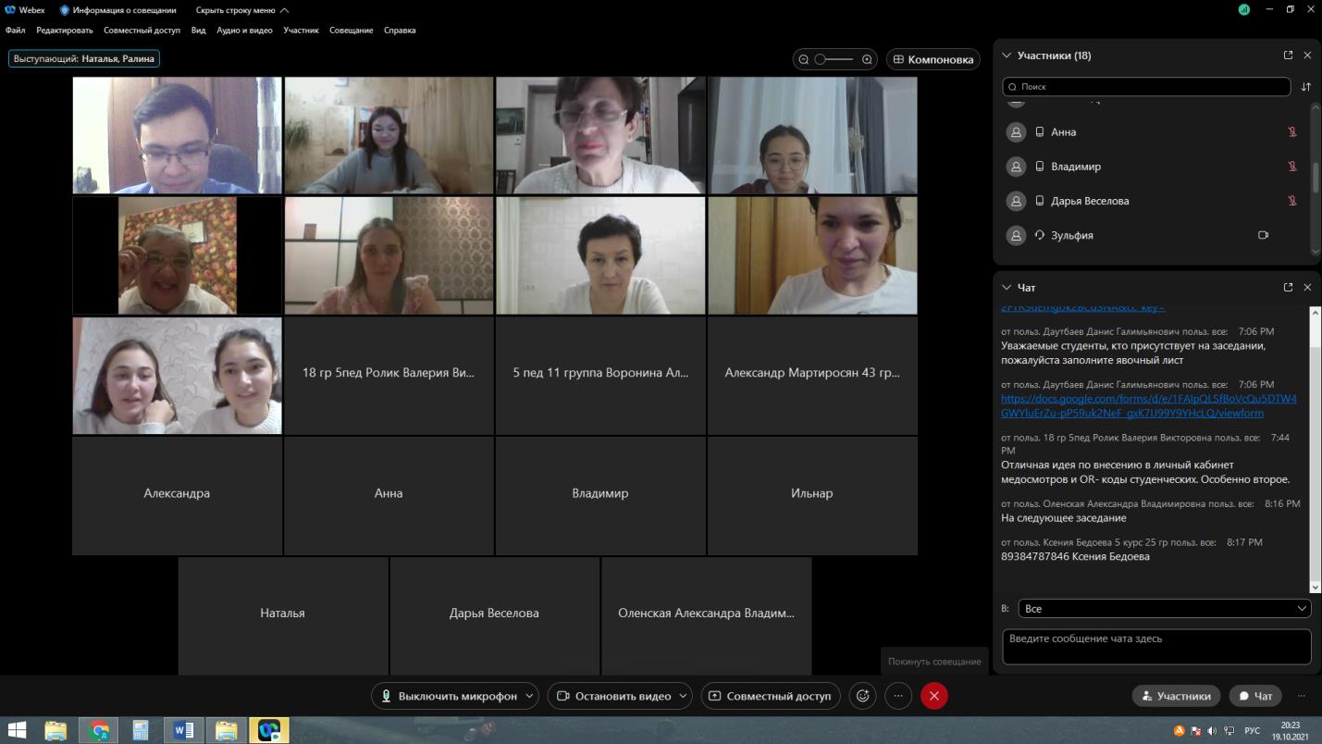
Task: Click the chat message input field
Action: [x=1156, y=647]
